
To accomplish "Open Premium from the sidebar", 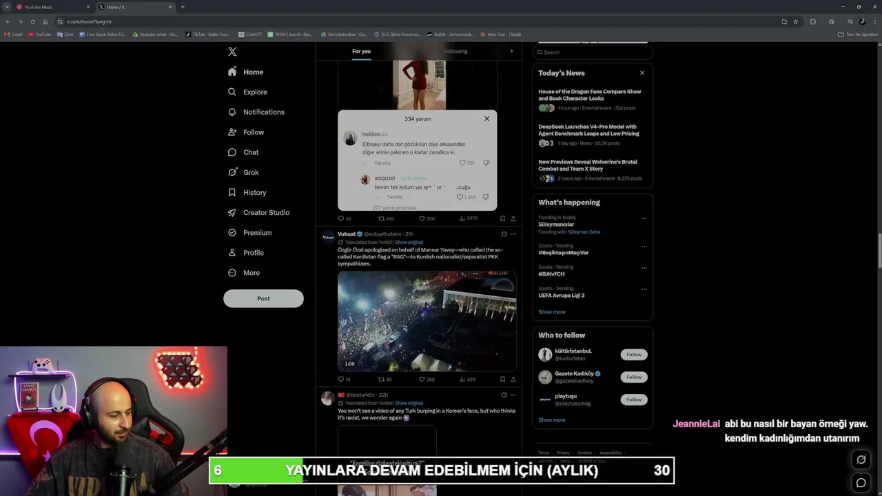I will click(x=249, y=232).
